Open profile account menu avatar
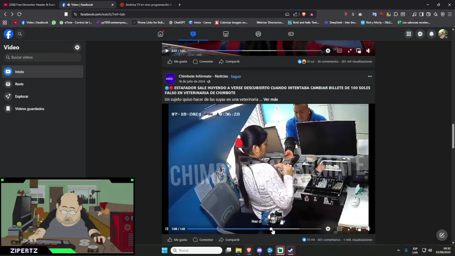Screen dimensions: 455x256 443,34
